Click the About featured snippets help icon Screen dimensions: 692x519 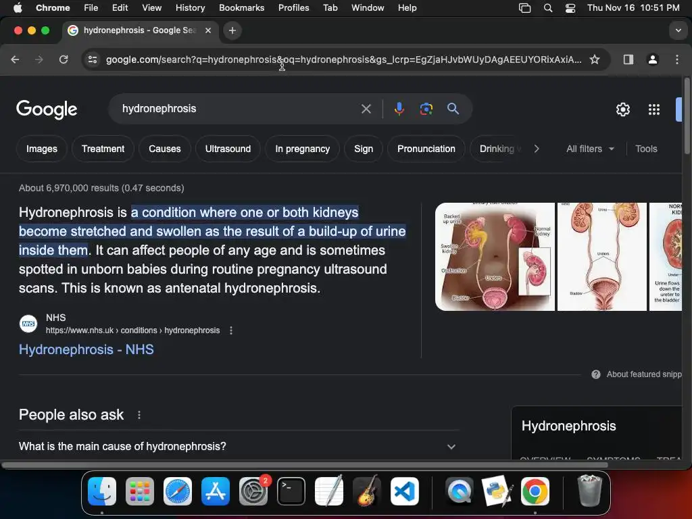(x=596, y=374)
